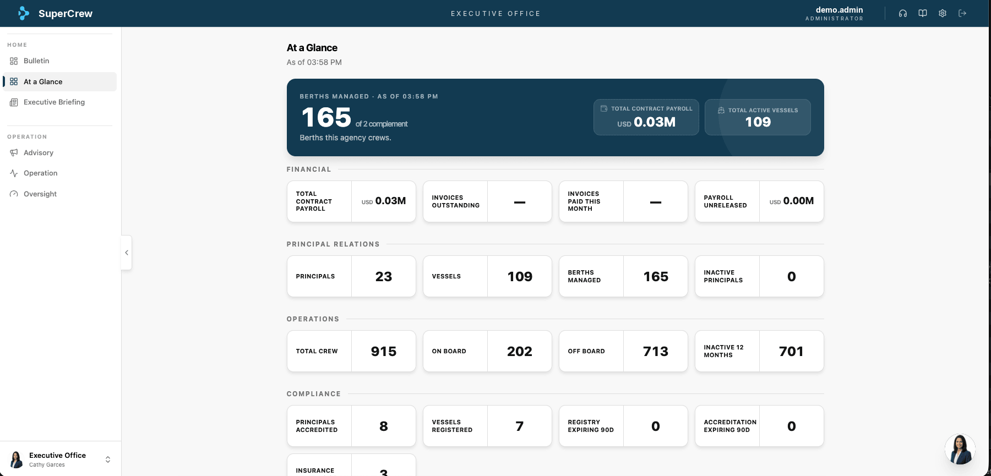
Task: Select At a Glance in sidebar
Action: [59, 81]
